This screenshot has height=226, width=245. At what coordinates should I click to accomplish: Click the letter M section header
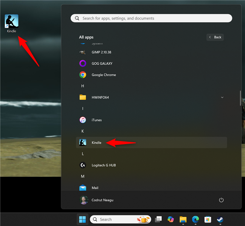[83, 176]
